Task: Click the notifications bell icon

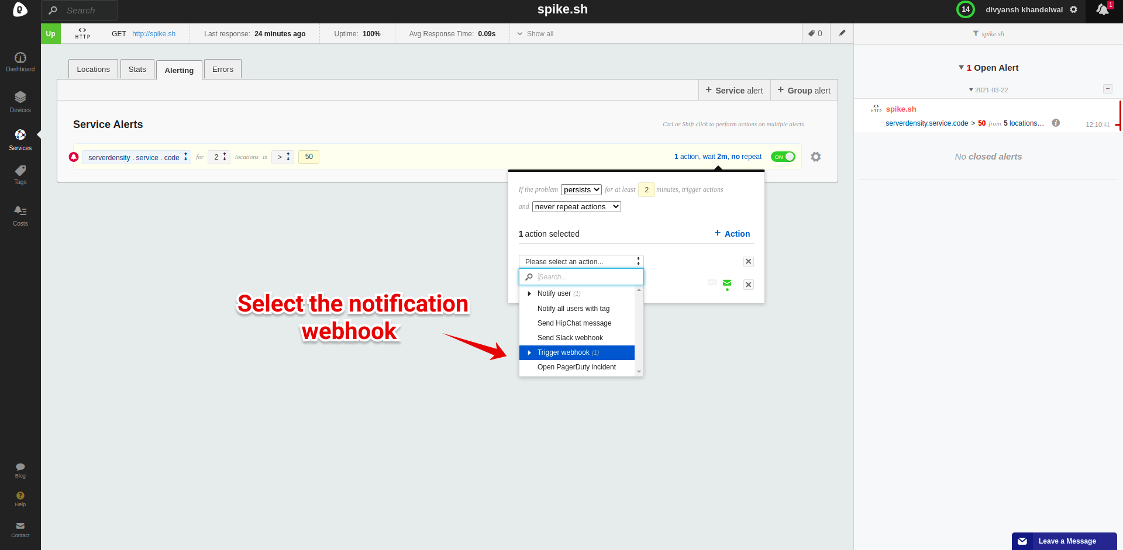Action: click(1103, 10)
